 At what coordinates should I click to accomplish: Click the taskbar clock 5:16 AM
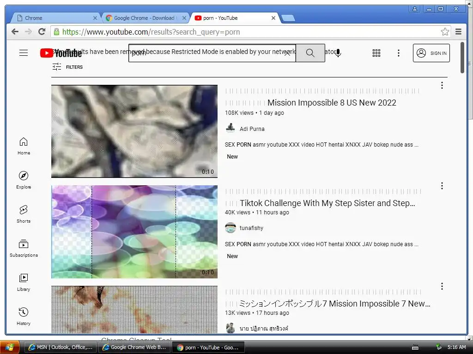(x=456, y=347)
